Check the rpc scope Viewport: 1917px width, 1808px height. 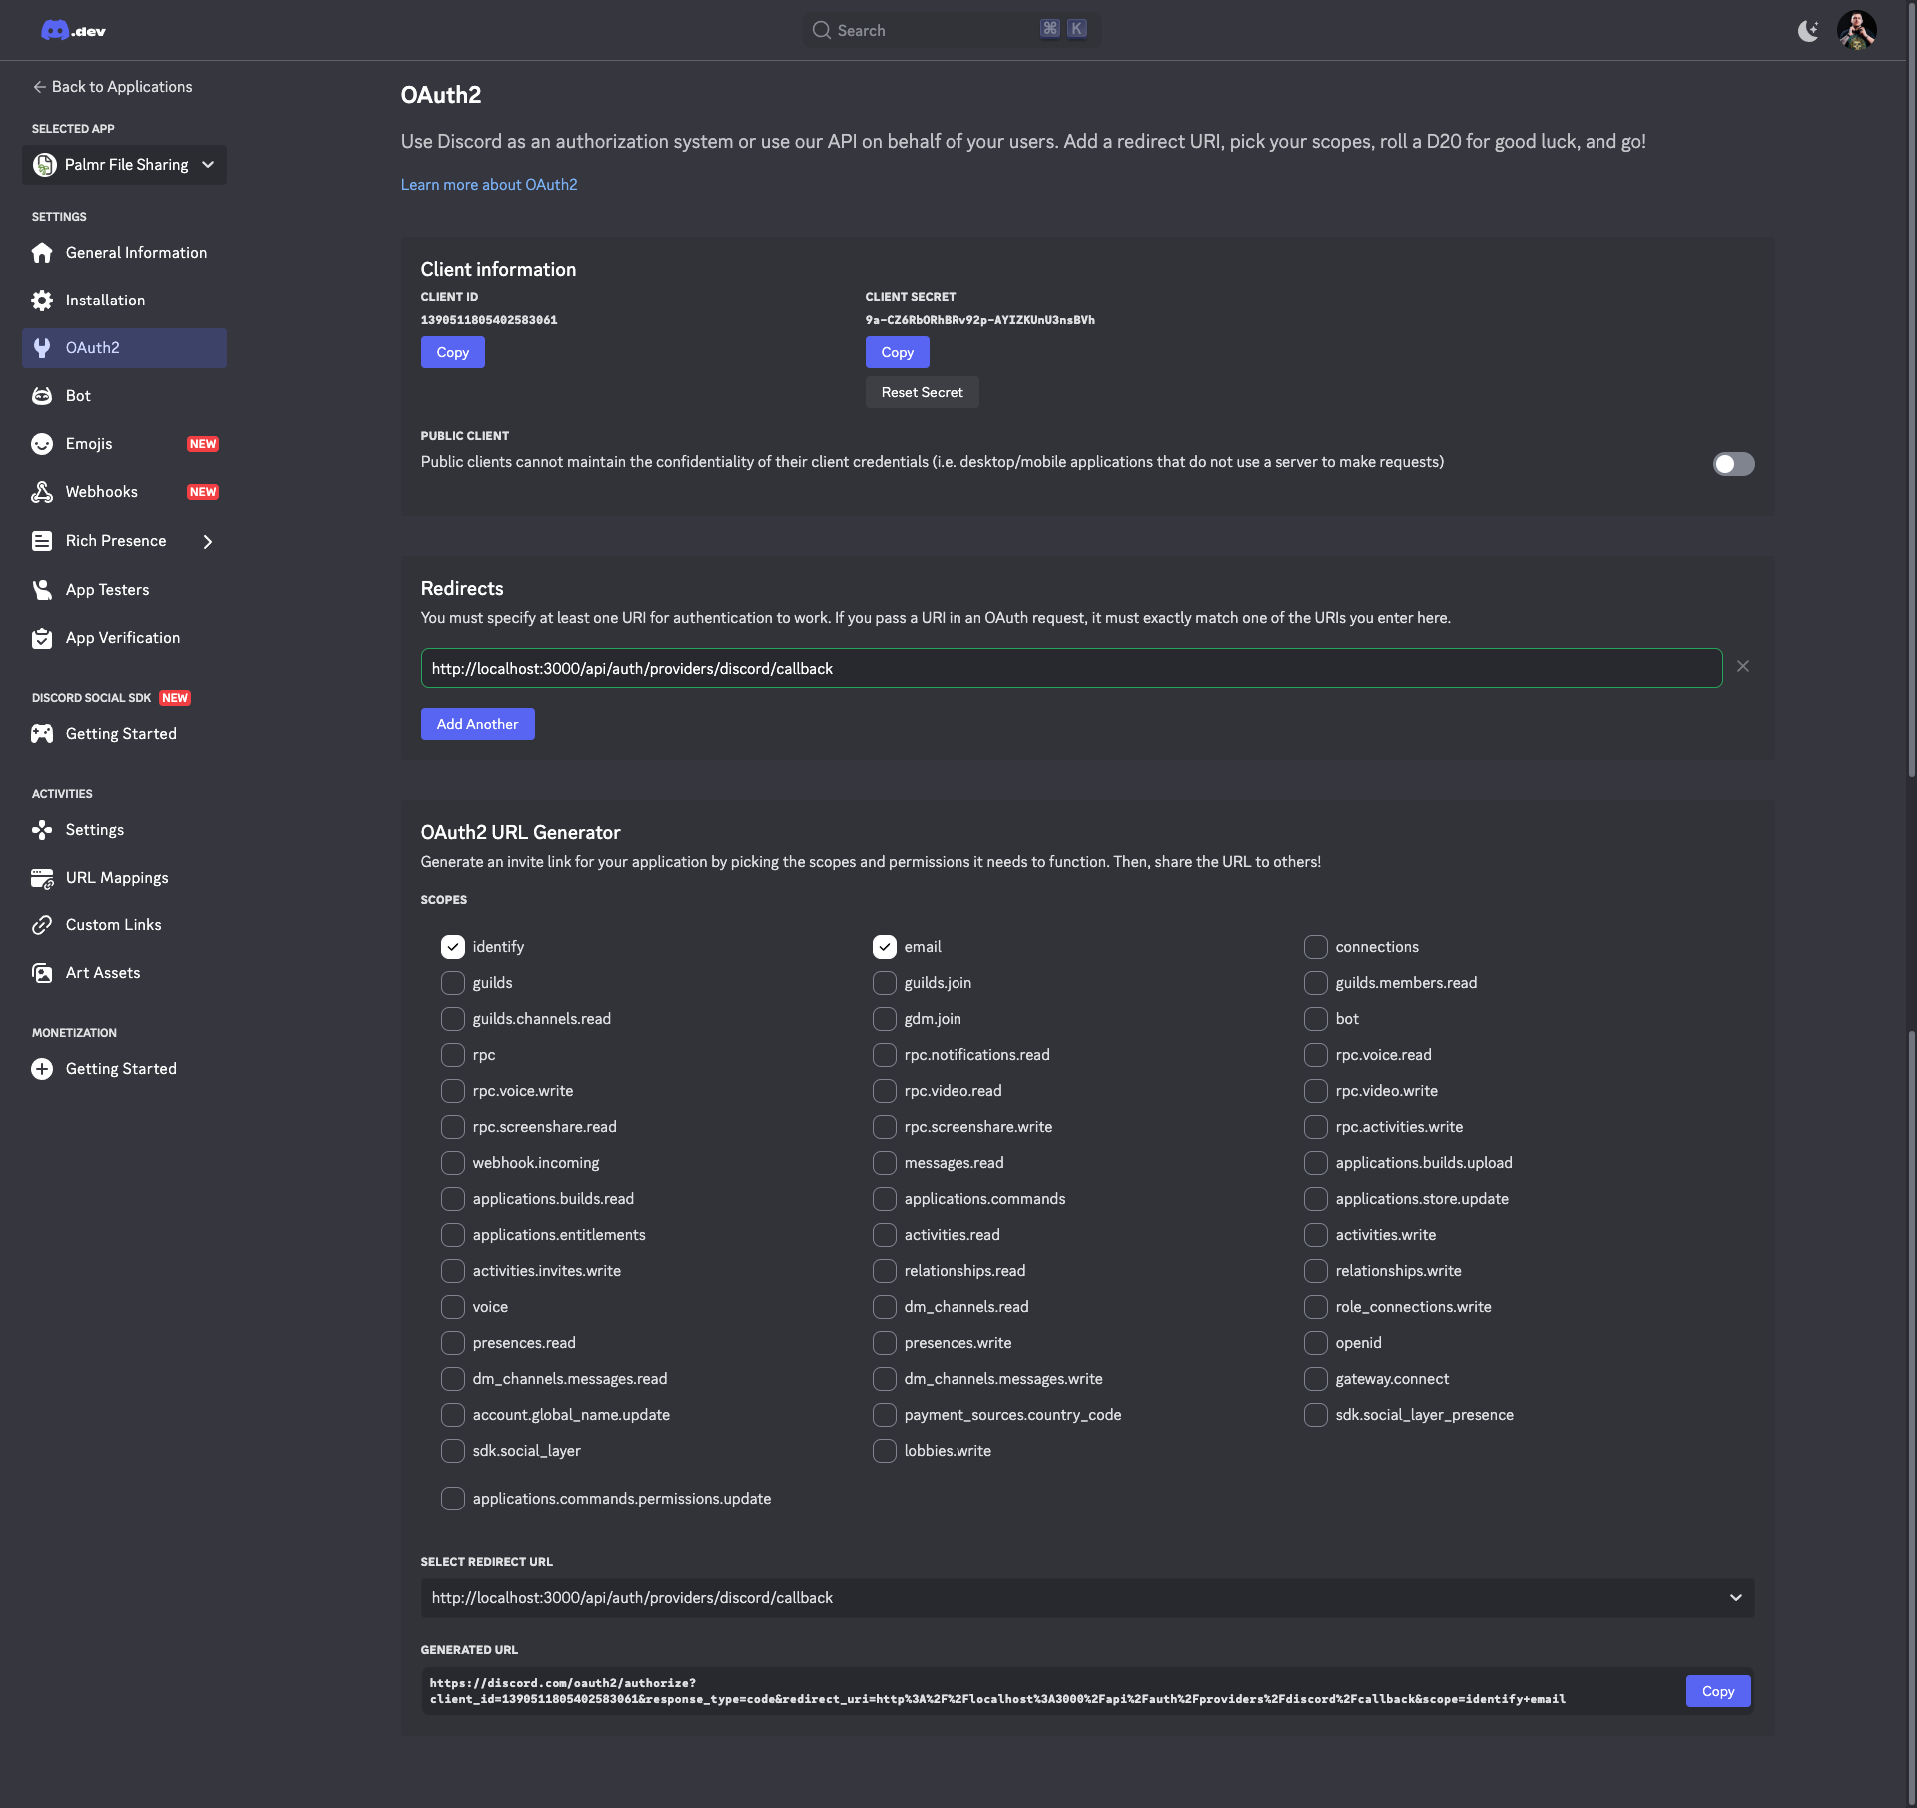click(453, 1055)
